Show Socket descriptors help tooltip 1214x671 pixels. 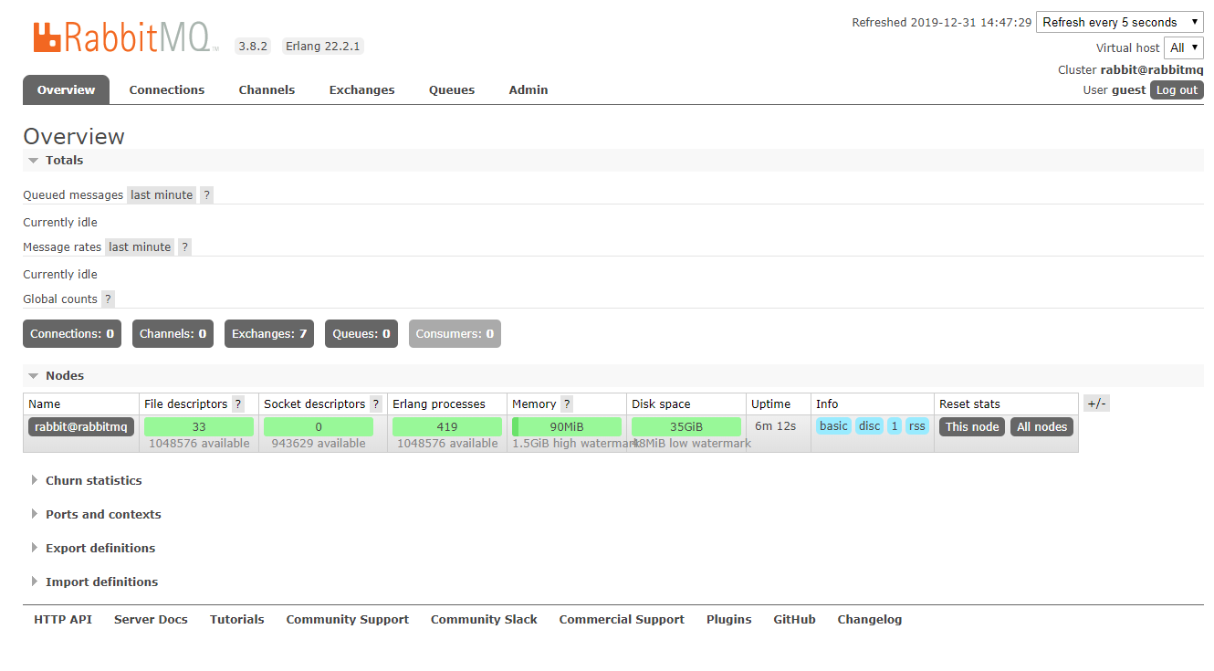pos(376,404)
